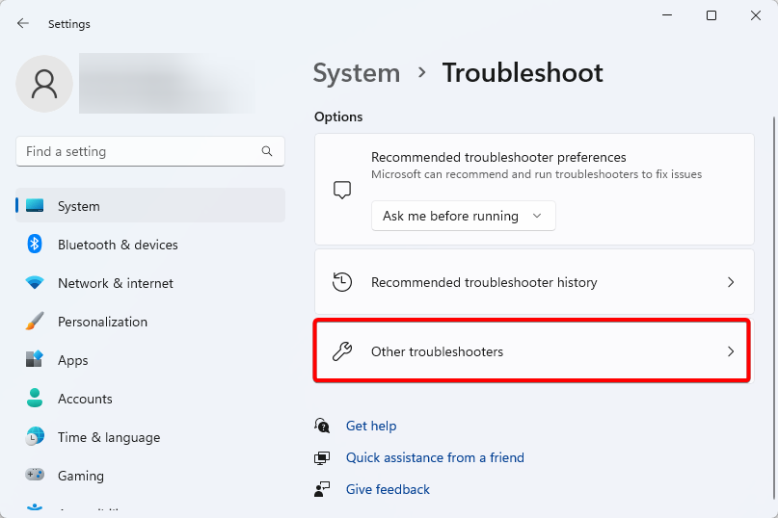Click the Give feedback link

pyautogui.click(x=388, y=489)
